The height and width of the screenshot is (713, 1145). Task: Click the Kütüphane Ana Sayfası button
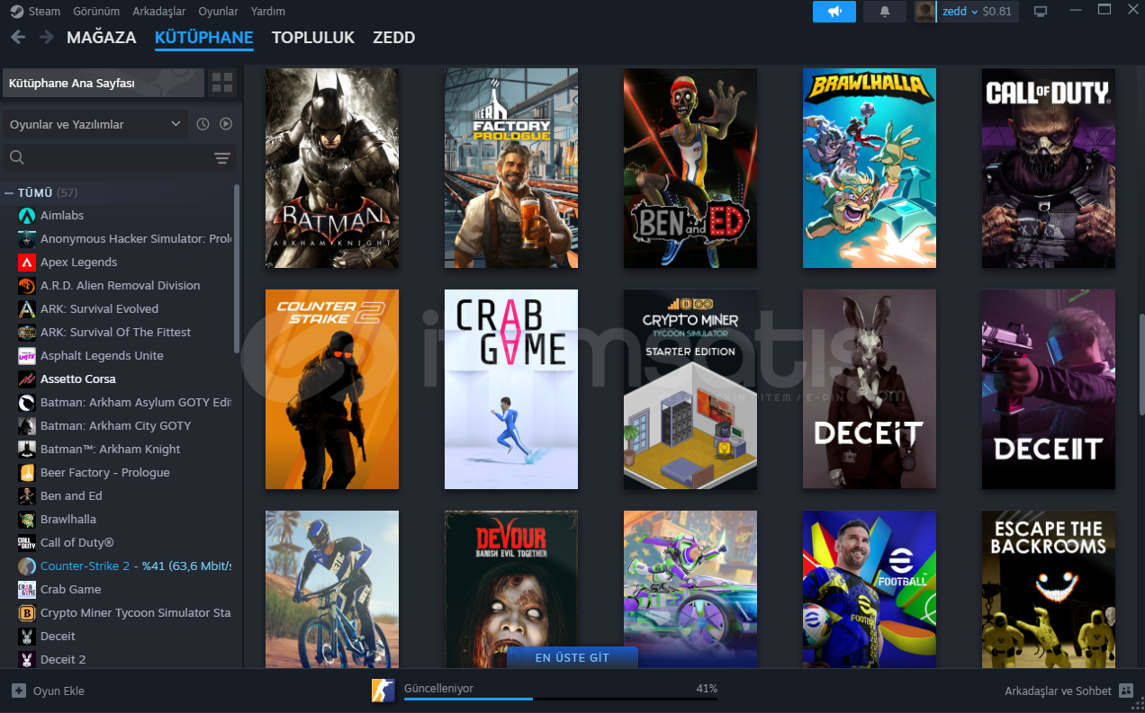[104, 84]
